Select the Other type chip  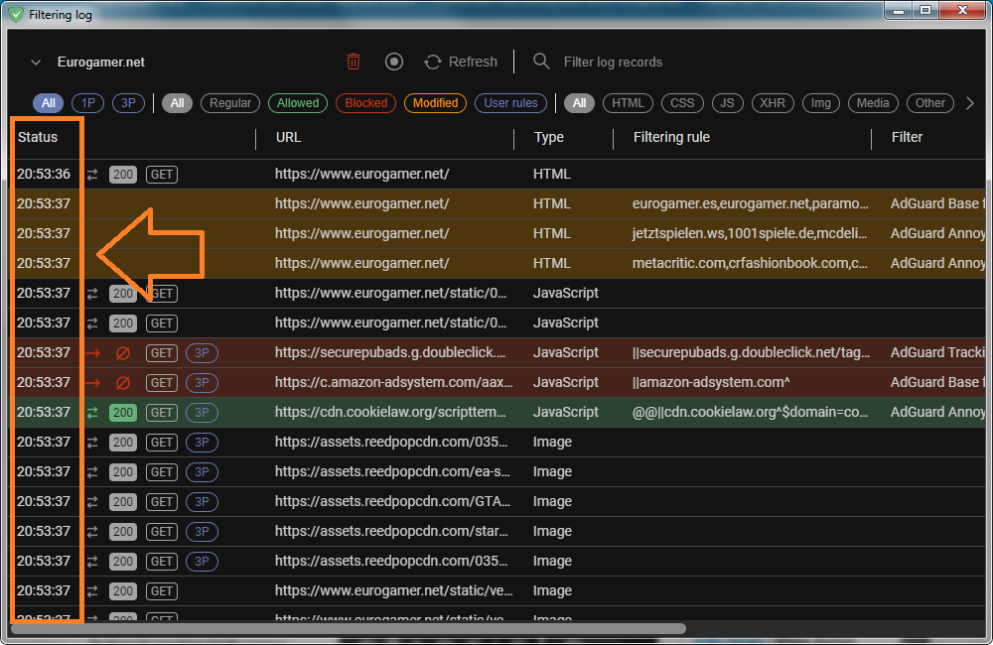click(929, 103)
